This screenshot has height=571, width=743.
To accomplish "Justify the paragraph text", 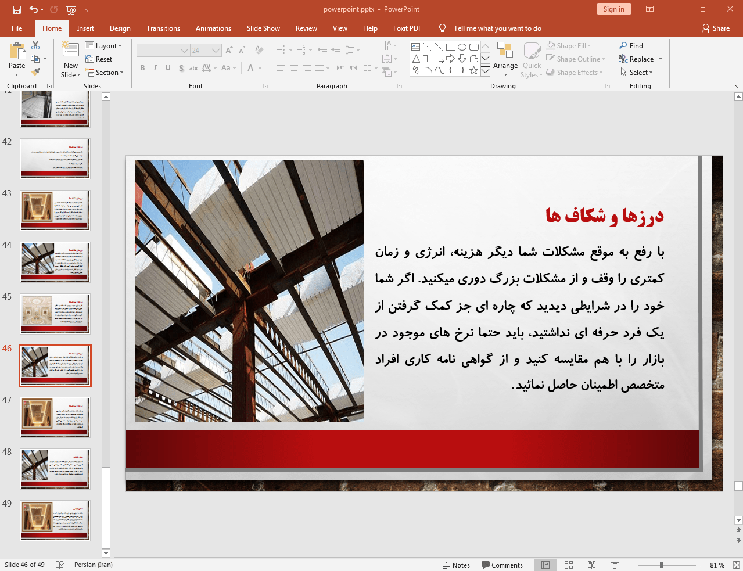I will click(320, 68).
